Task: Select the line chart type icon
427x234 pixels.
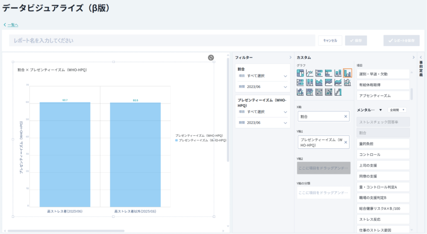Action: [310, 73]
